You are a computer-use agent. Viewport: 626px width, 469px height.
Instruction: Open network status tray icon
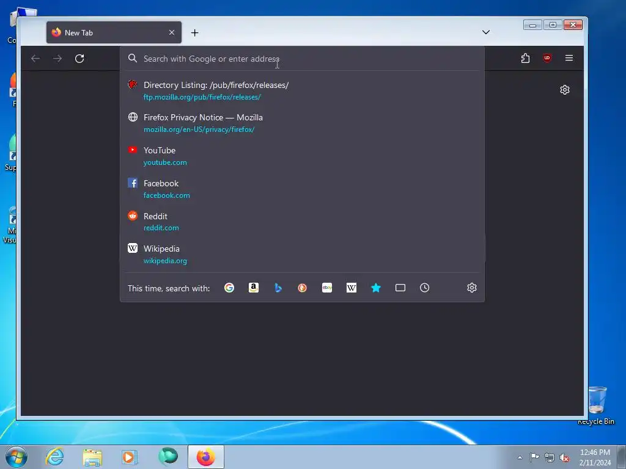(550, 457)
